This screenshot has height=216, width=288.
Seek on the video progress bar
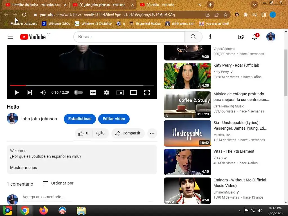click(x=82, y=85)
